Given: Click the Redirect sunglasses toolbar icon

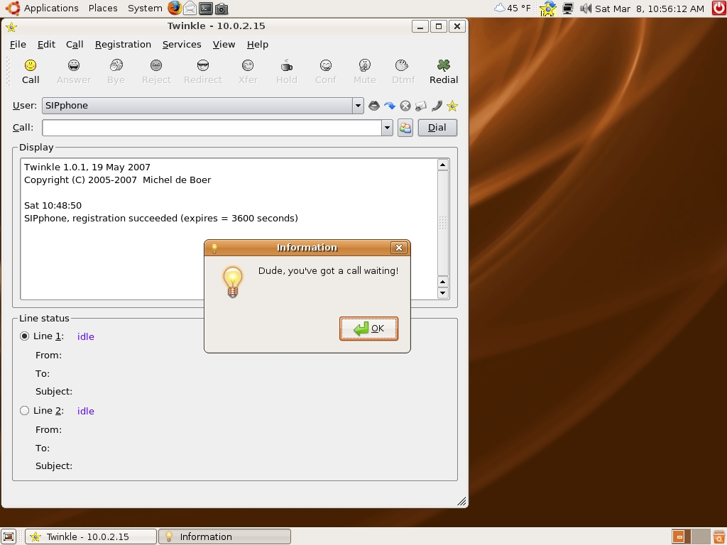Looking at the screenshot, I should point(203,65).
